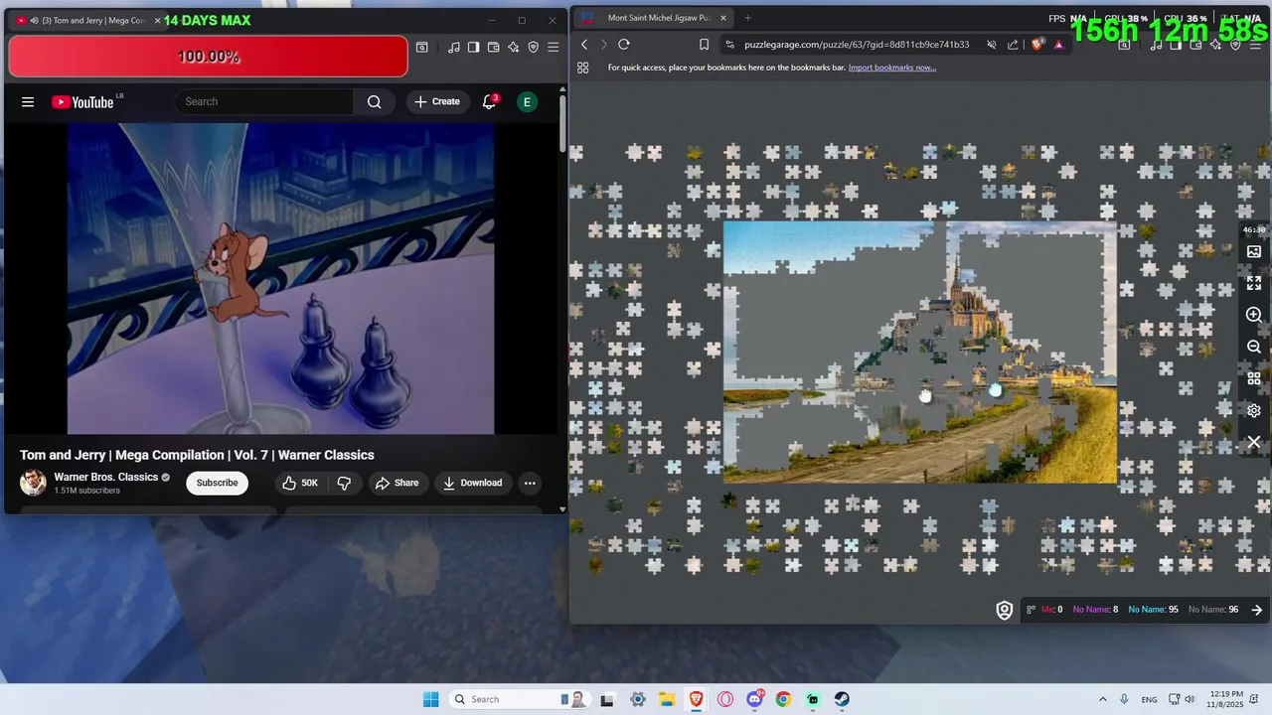Open YouTube Create menu

click(x=437, y=101)
